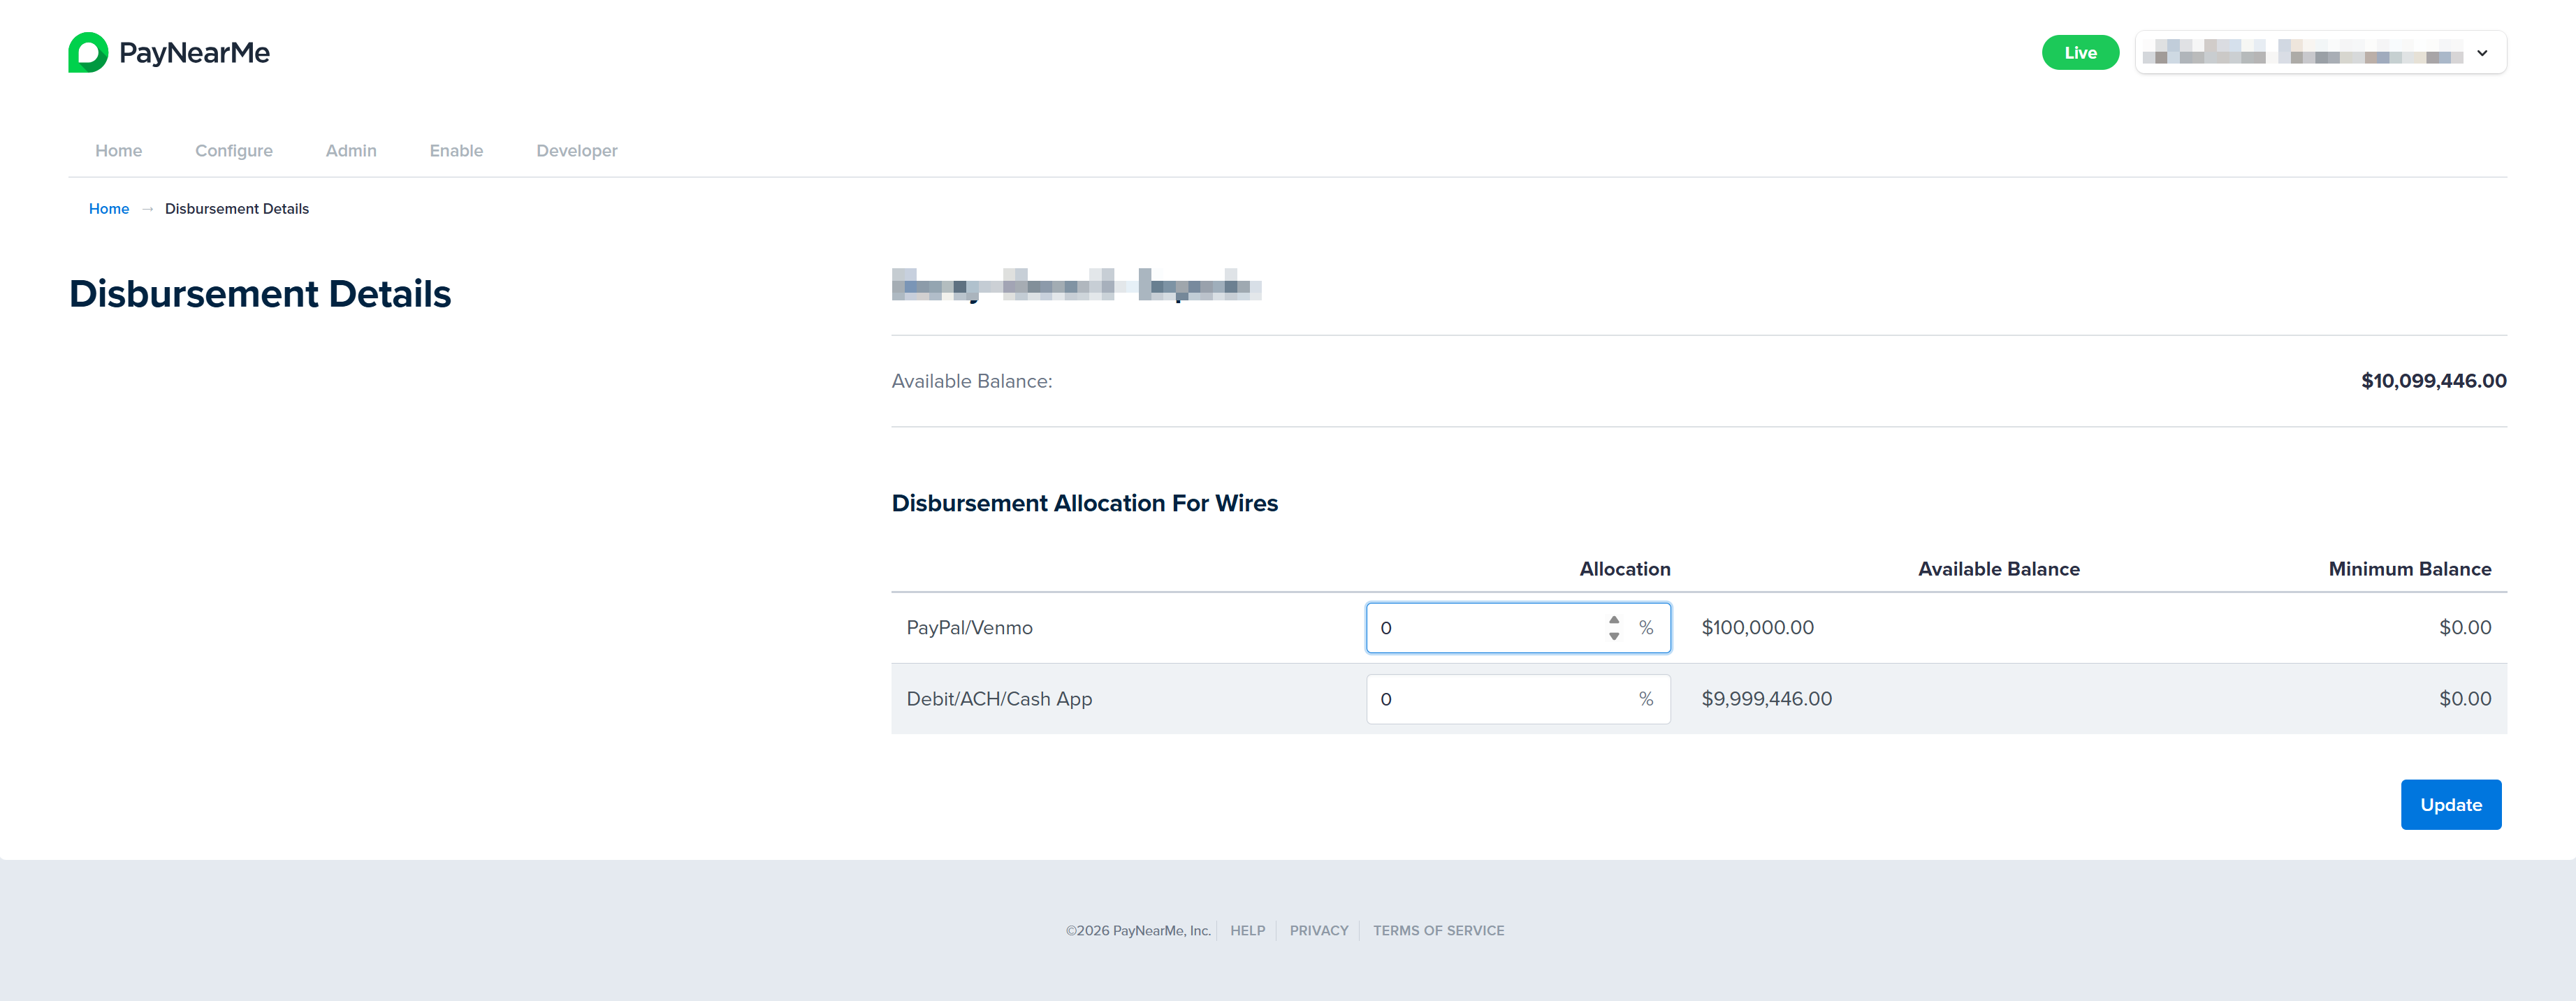The height and width of the screenshot is (1001, 2576).
Task: Click the Available Balance column header
Action: [x=1999, y=569]
